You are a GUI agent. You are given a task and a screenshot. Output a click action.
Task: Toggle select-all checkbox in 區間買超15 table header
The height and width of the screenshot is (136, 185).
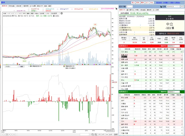click(120, 49)
